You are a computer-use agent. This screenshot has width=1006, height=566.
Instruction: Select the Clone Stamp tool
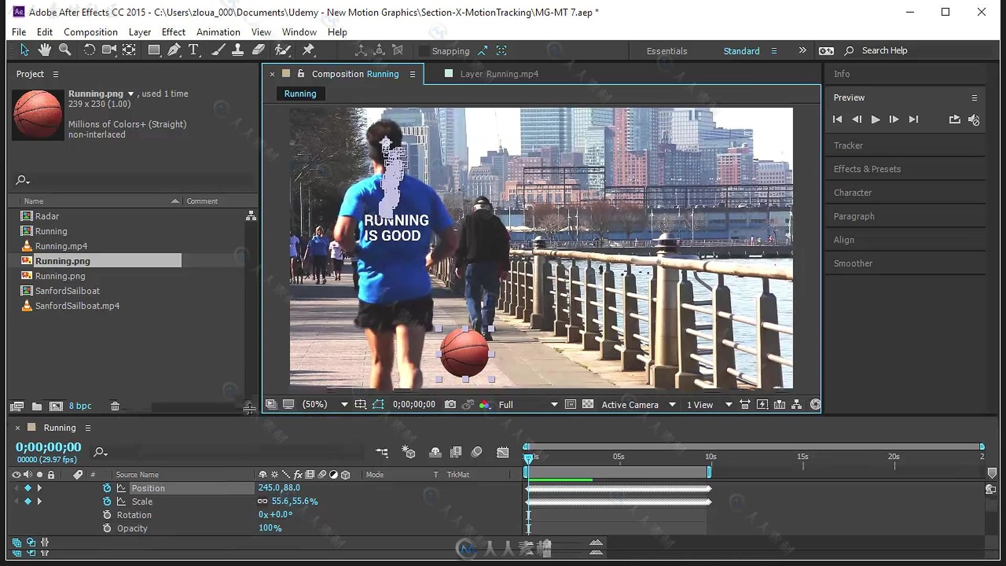[x=237, y=50]
